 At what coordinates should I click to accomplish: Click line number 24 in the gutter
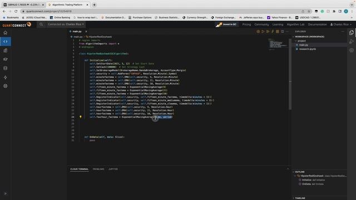click(x=73, y=117)
